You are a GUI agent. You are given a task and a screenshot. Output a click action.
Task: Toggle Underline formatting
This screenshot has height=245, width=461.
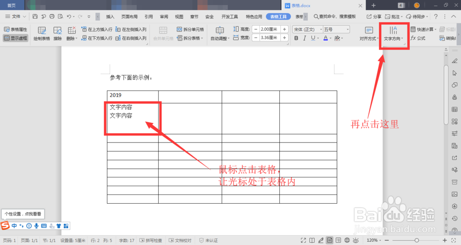(x=313, y=38)
